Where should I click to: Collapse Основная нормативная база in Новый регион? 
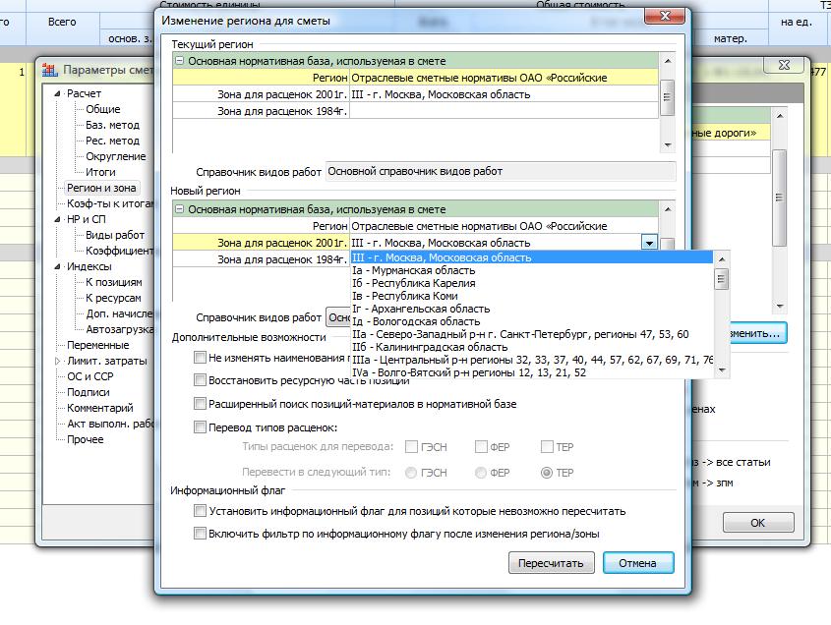click(179, 209)
